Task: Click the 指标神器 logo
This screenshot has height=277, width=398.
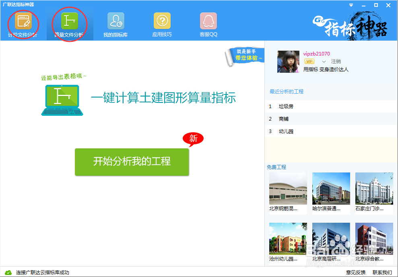Action: (350, 25)
